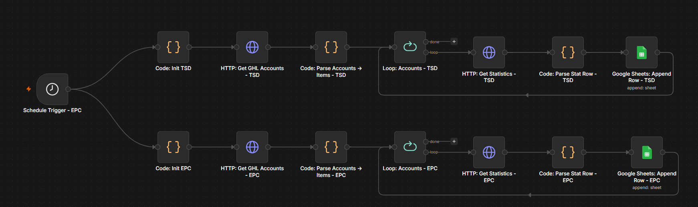Select the Loop: Accounts - EPC node

click(x=410, y=147)
